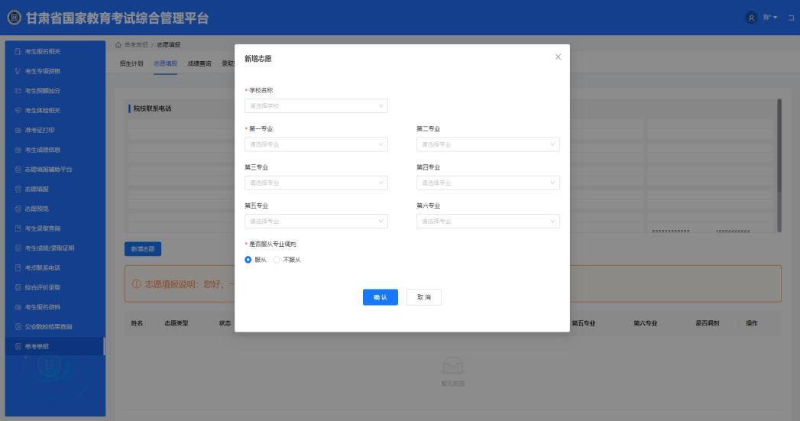Switch to the 志愿填报 tab

[165, 63]
